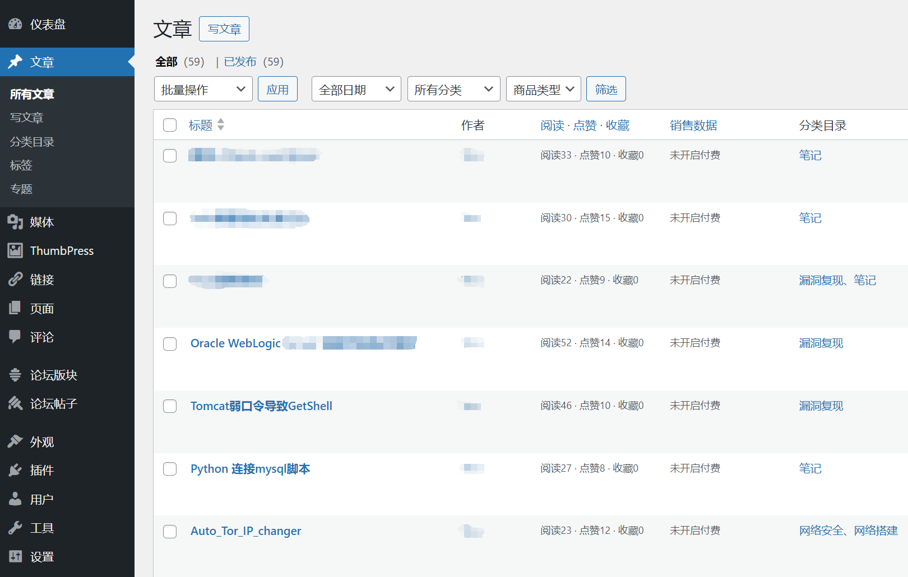Viewport: 908px width, 577px height.
Task: Sort posts by 标题 column arrows
Action: tap(220, 124)
